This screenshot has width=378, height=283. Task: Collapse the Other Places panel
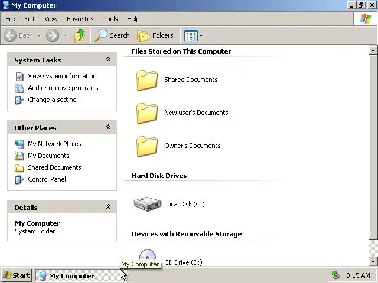109,127
